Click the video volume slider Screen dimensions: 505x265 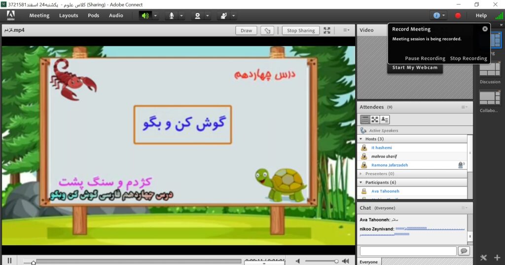click(322, 261)
